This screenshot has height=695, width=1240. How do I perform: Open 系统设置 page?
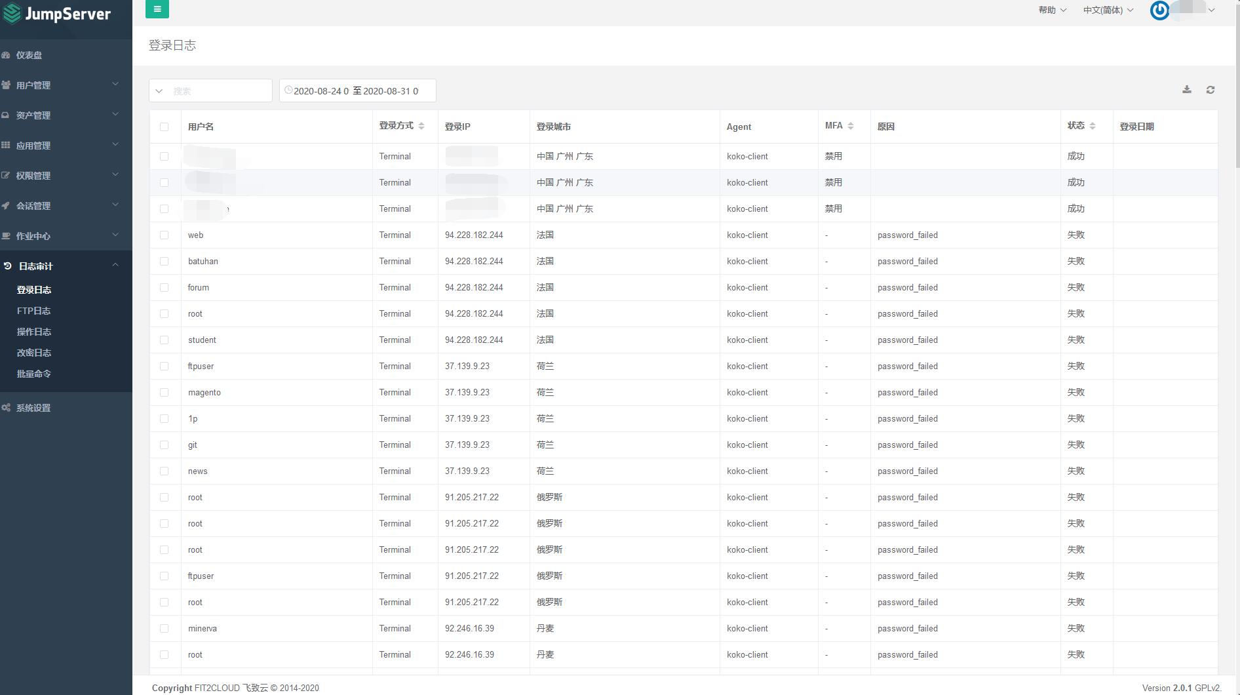pos(33,408)
